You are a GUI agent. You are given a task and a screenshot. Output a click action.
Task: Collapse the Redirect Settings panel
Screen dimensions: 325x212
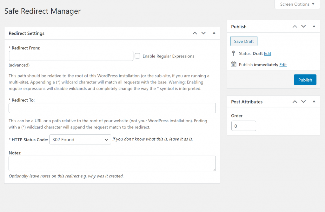(x=214, y=33)
